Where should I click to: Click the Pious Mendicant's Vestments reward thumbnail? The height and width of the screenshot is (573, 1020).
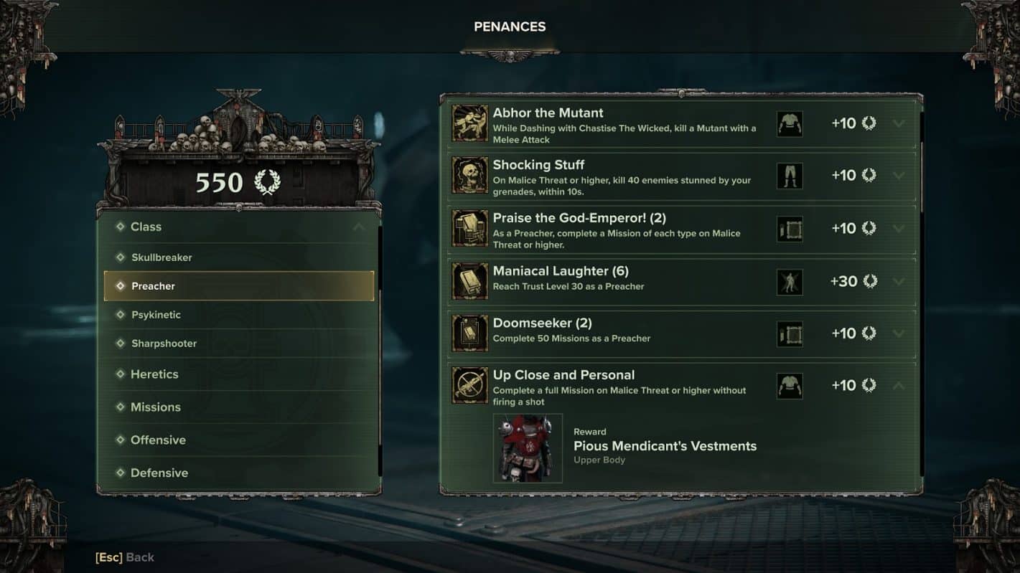528,448
